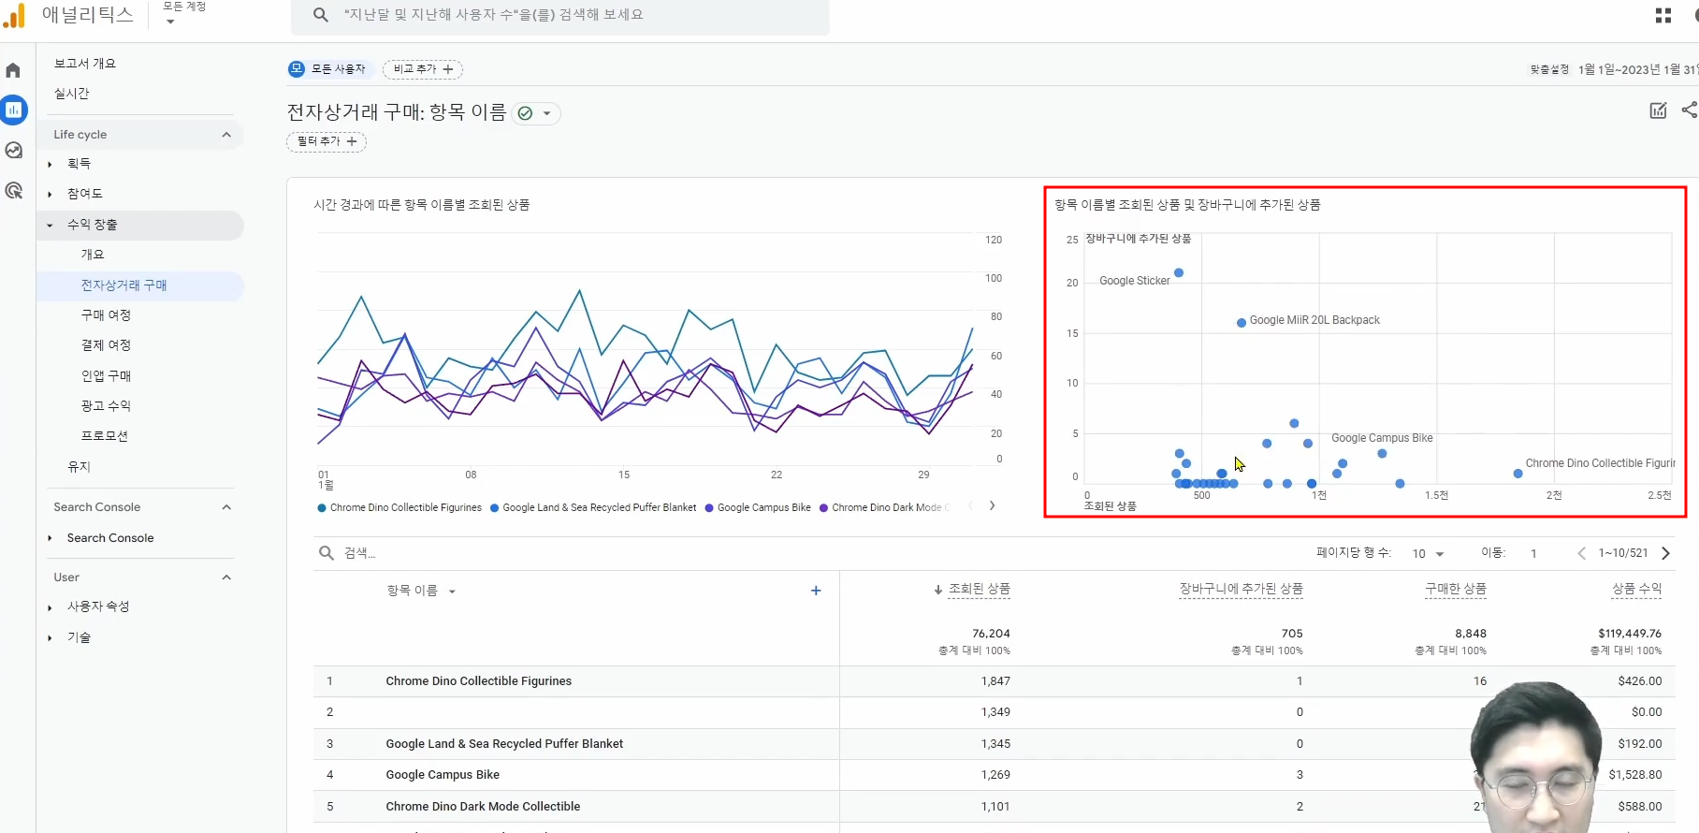Image resolution: width=1699 pixels, height=833 pixels.
Task: Open Reports snapshot in the sidebar
Action: click(85, 64)
